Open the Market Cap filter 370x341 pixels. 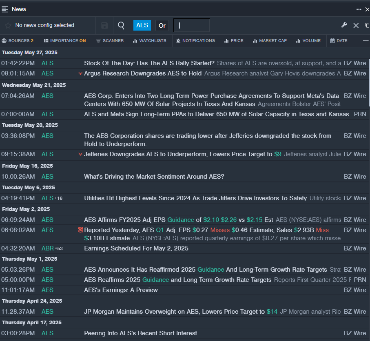(270, 41)
